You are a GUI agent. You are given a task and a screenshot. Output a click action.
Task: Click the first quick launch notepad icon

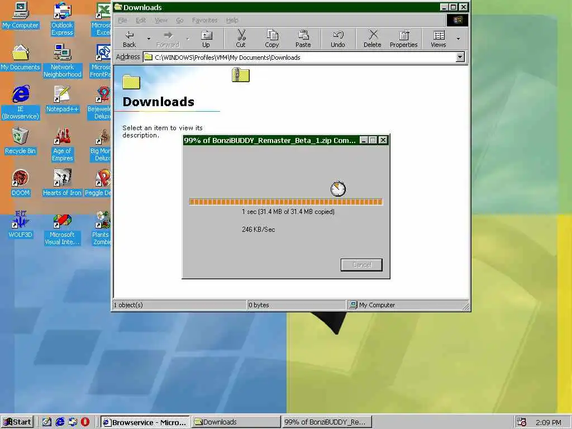[46, 422]
